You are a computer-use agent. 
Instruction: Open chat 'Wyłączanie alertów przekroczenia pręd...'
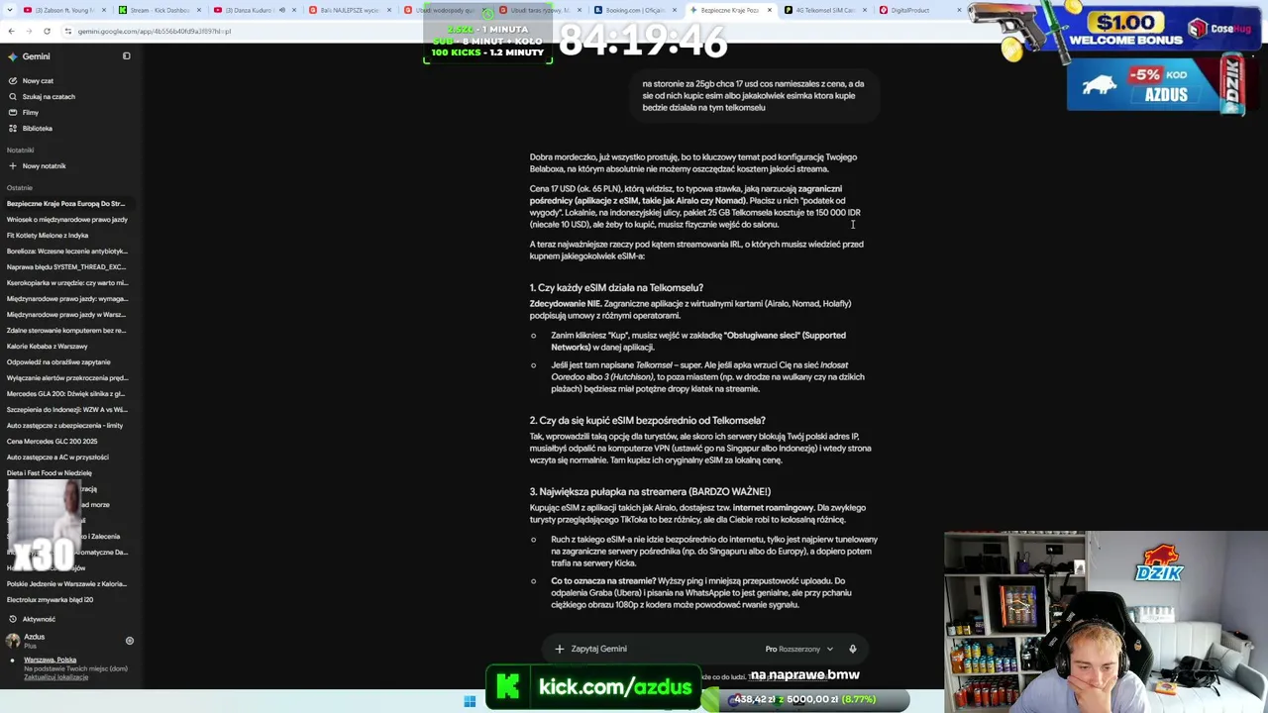(x=66, y=378)
